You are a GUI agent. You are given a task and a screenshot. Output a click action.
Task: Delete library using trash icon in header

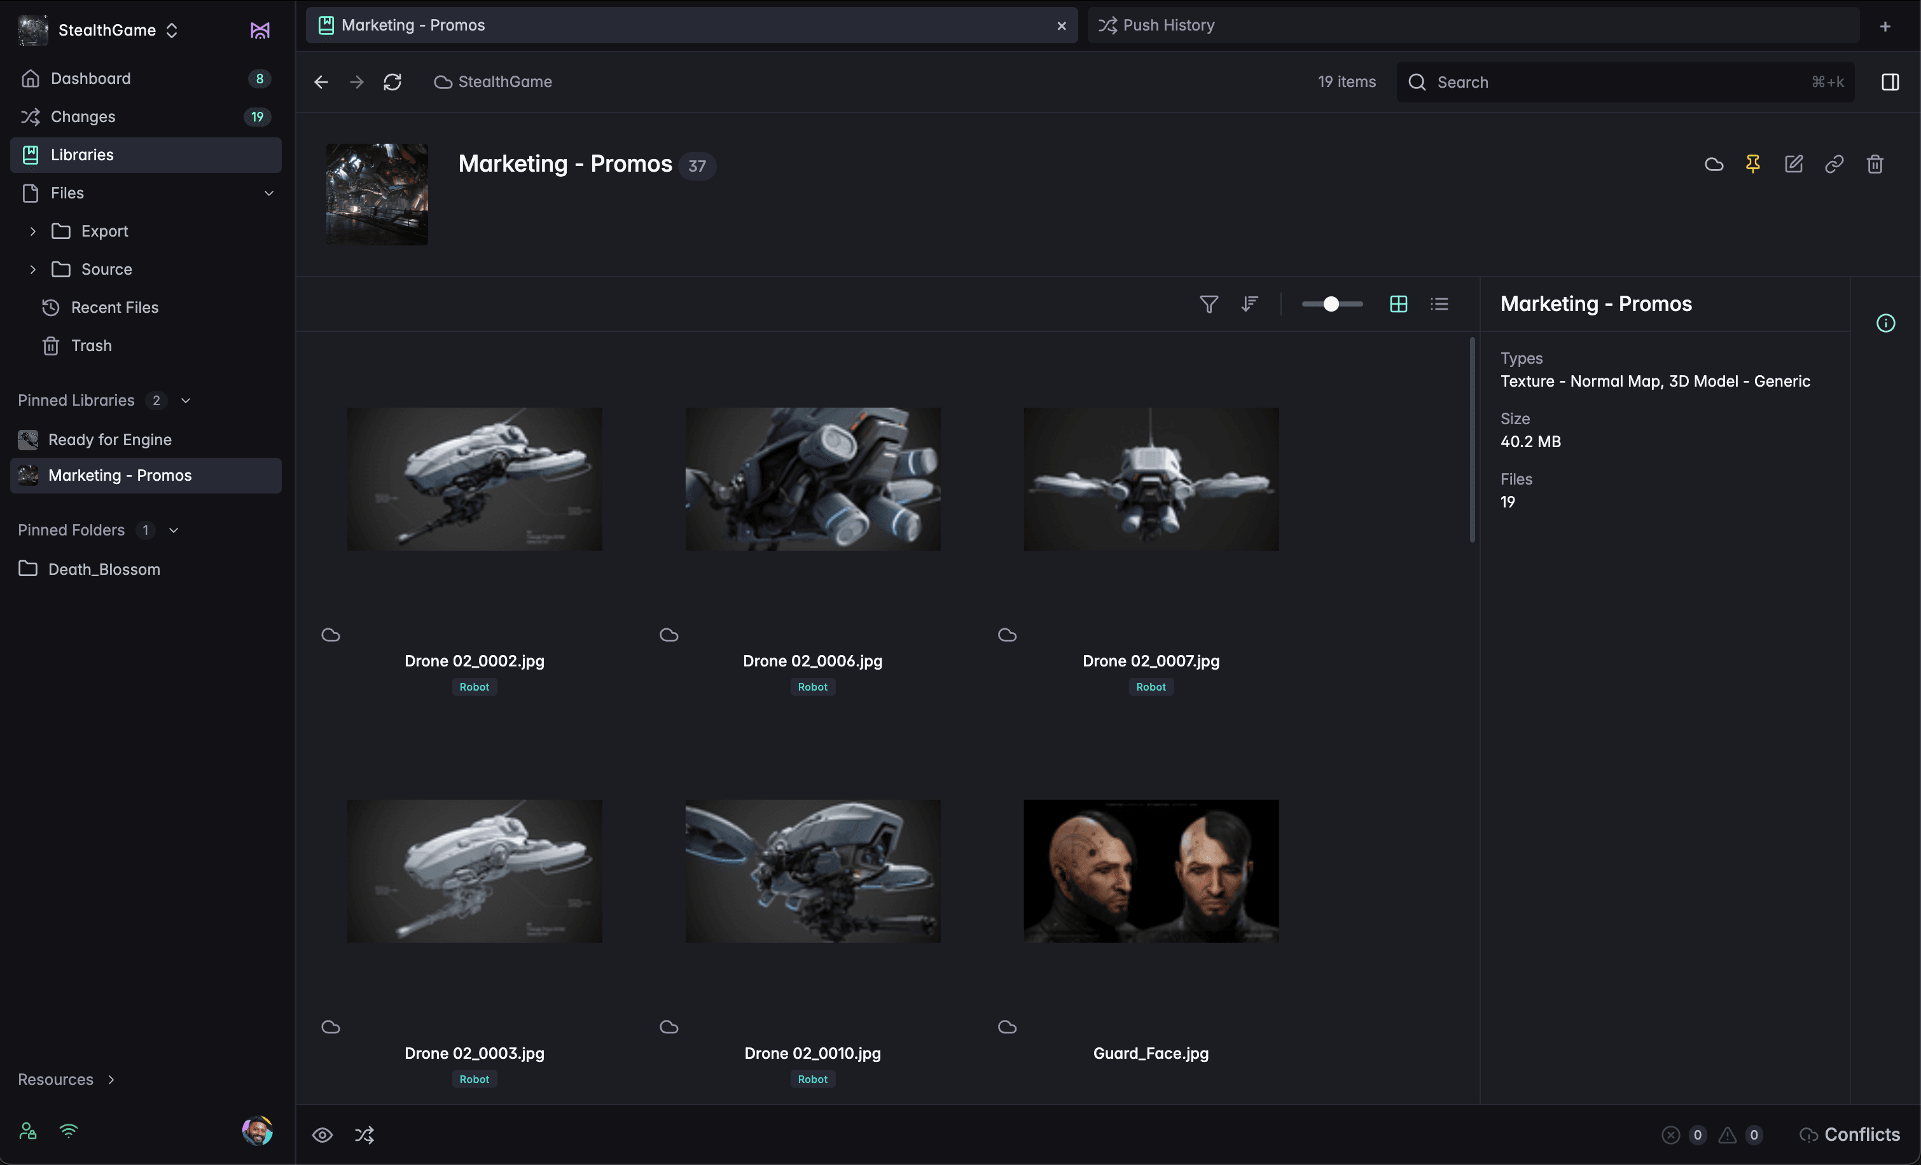click(1875, 163)
